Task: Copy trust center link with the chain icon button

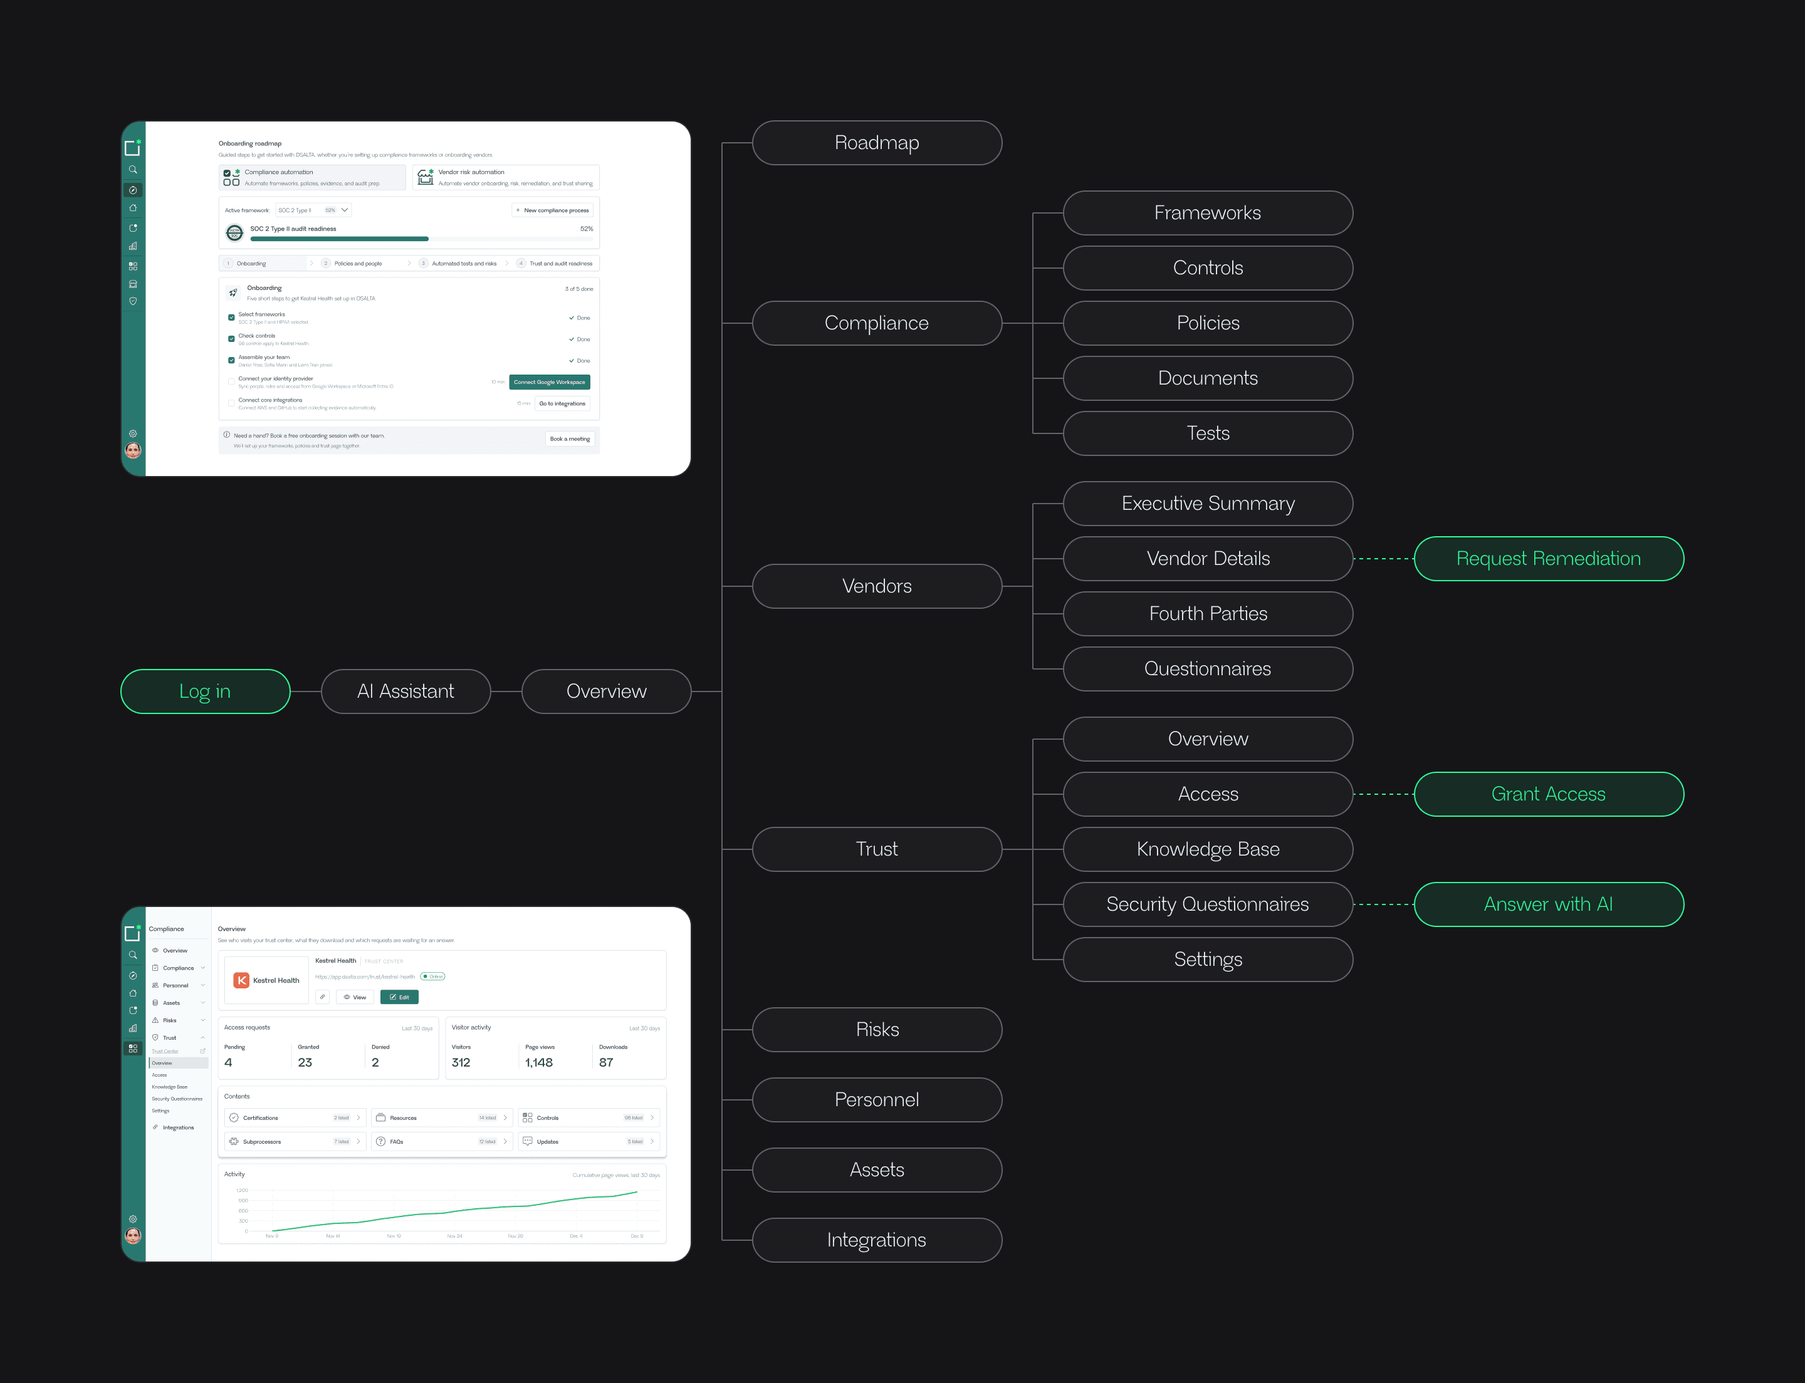Action: pyautogui.click(x=323, y=997)
